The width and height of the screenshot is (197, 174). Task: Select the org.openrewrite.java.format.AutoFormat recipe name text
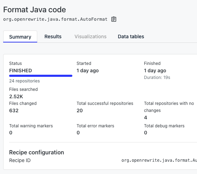pos(55,19)
